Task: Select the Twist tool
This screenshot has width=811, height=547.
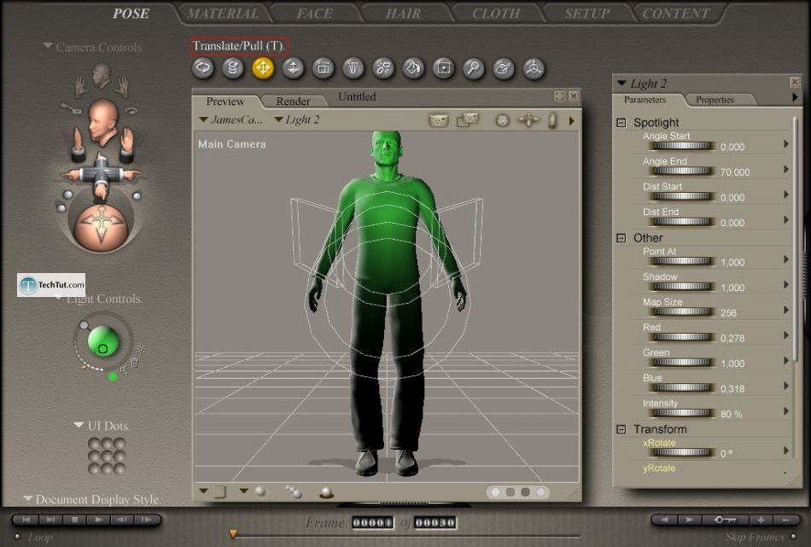Action: (x=233, y=69)
